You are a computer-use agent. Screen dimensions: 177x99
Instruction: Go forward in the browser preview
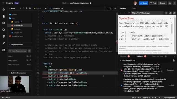point(124,13)
